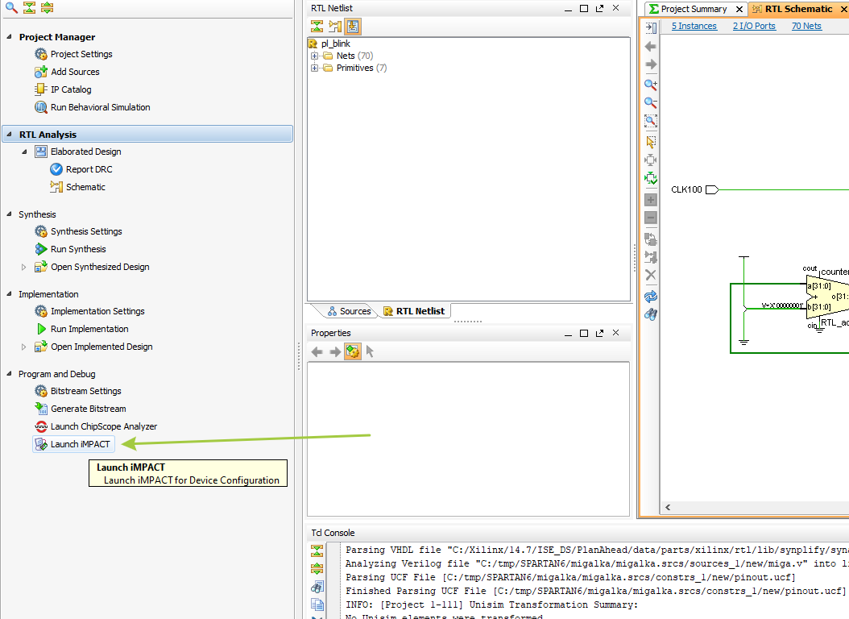The width and height of the screenshot is (849, 619).
Task: Click the schematic horizontal scrollbar left arrow
Action: (668, 508)
